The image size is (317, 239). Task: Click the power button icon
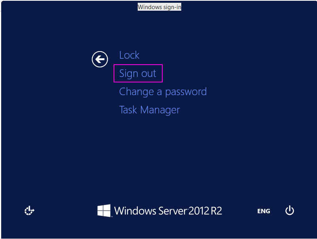tap(290, 210)
